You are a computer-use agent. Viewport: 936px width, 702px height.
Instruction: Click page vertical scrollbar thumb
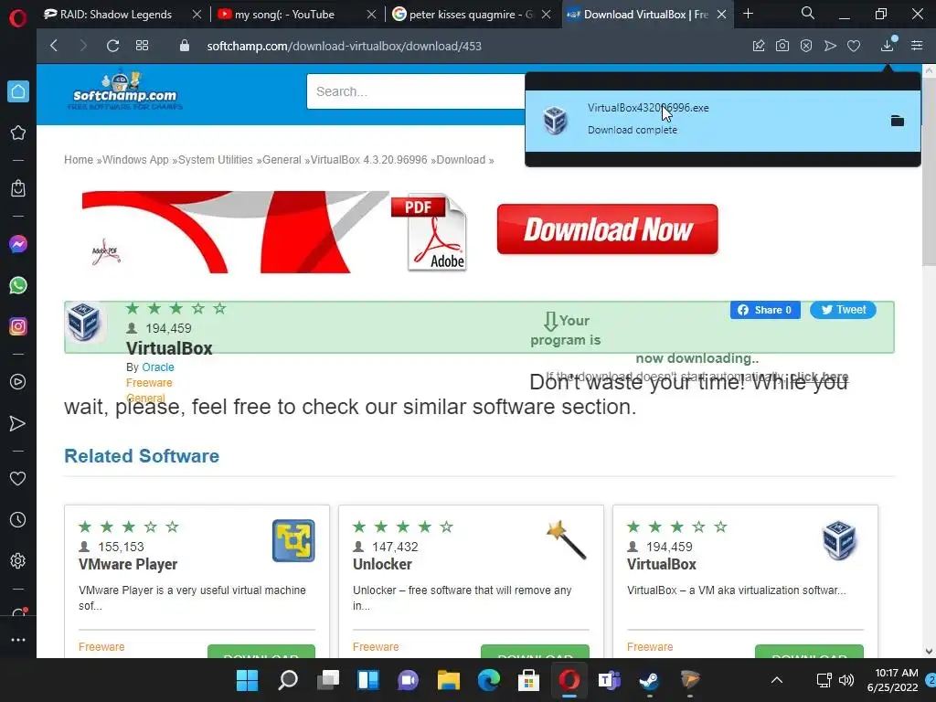point(929,171)
